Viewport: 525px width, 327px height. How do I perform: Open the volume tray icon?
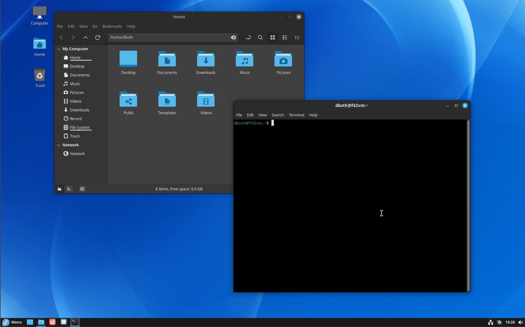point(520,322)
